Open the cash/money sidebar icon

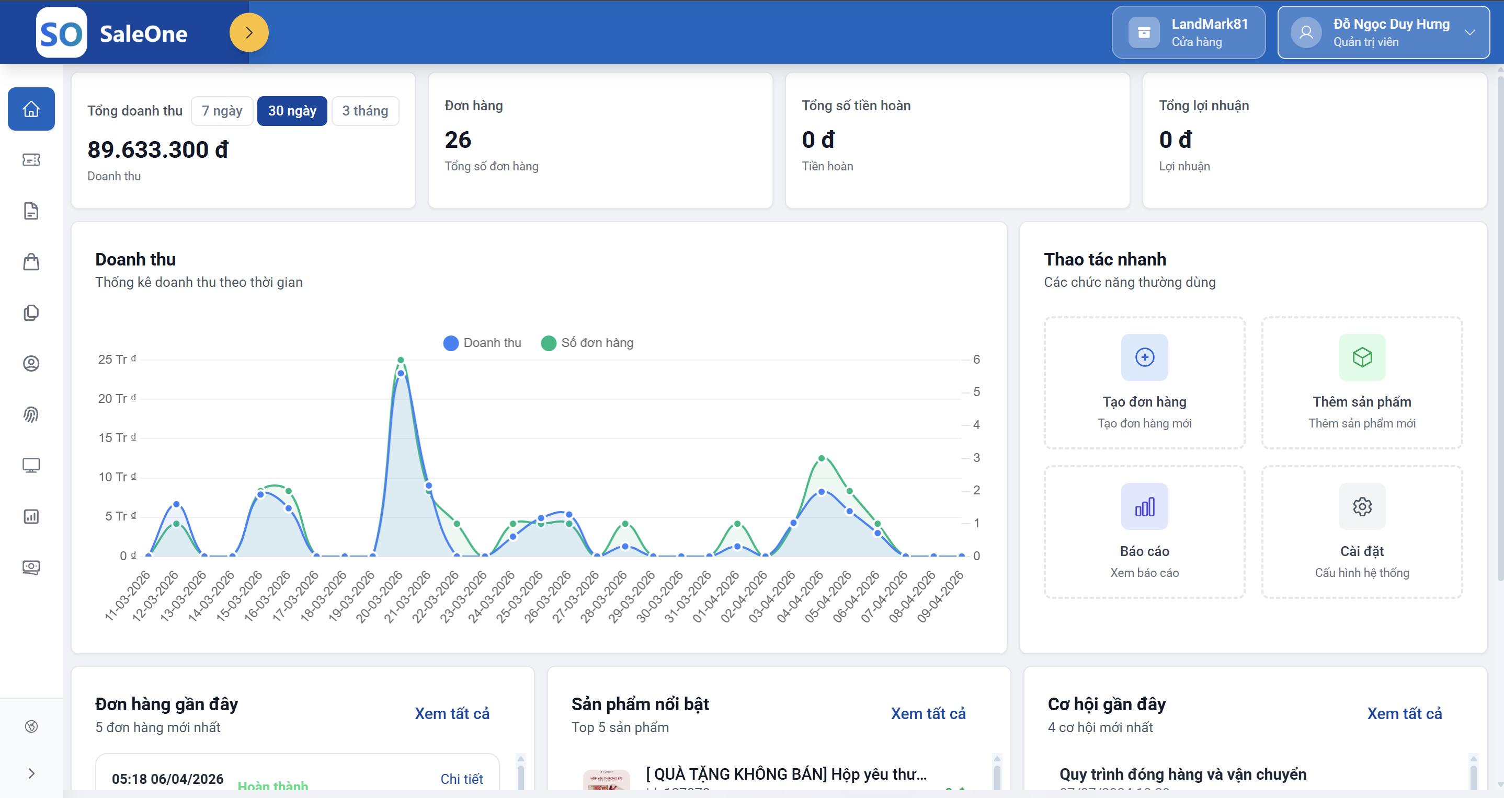[x=31, y=567]
